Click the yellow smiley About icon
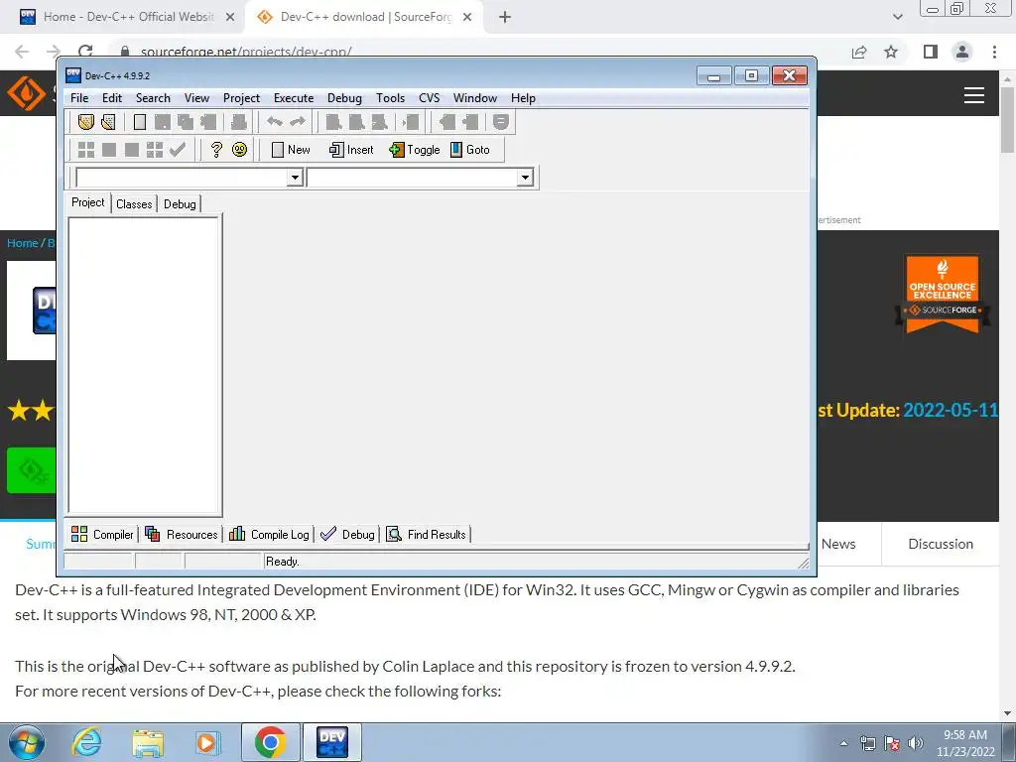The height and width of the screenshot is (762, 1016). (x=240, y=150)
